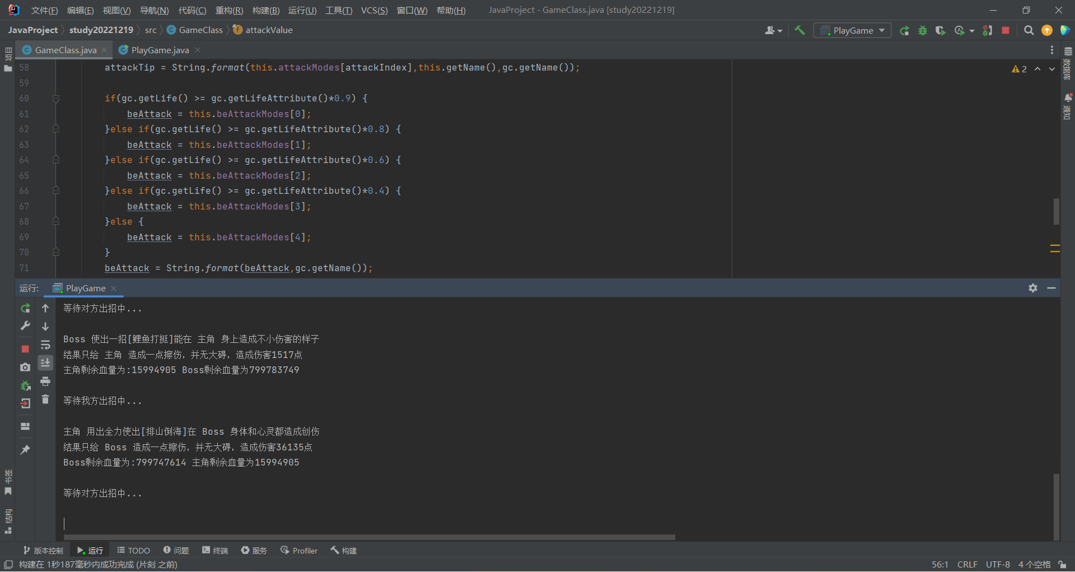
Task: Open the 服务 services tool window
Action: [x=254, y=551]
